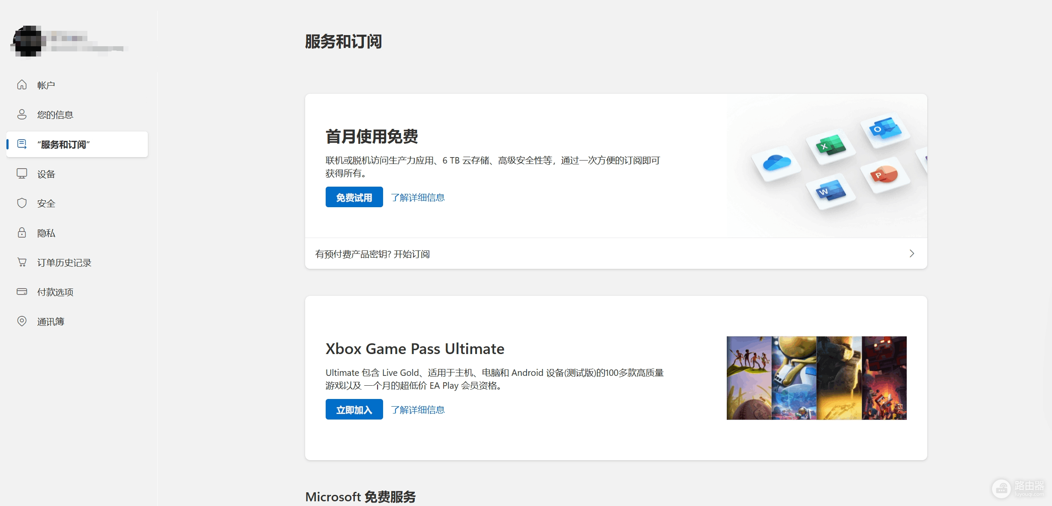1052x506 pixels.
Task: Click 了解详细信息 next to 立即加入
Action: (418, 410)
